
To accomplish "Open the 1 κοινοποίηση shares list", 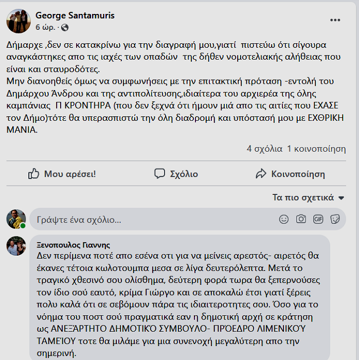I will 316,149.
